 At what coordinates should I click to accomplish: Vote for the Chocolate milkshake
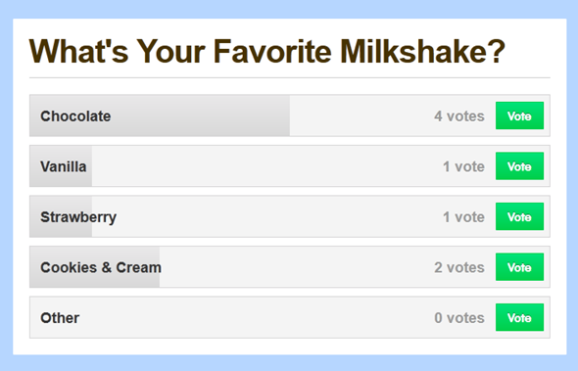pos(519,116)
